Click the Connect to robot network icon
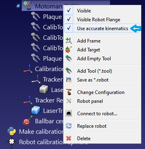The width and height of the screenshot is (145, 149). pos(69,113)
